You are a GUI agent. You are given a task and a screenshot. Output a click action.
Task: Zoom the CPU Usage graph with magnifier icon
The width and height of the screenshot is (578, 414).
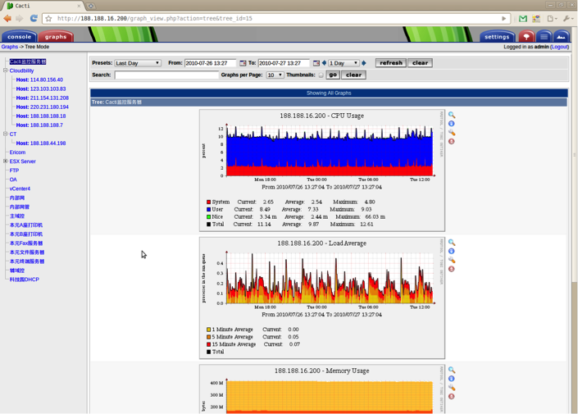point(452,115)
